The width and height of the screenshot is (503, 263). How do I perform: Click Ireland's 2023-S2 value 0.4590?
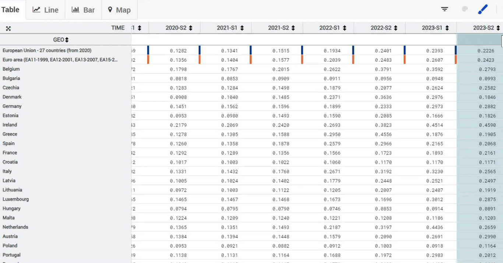tap(487, 125)
